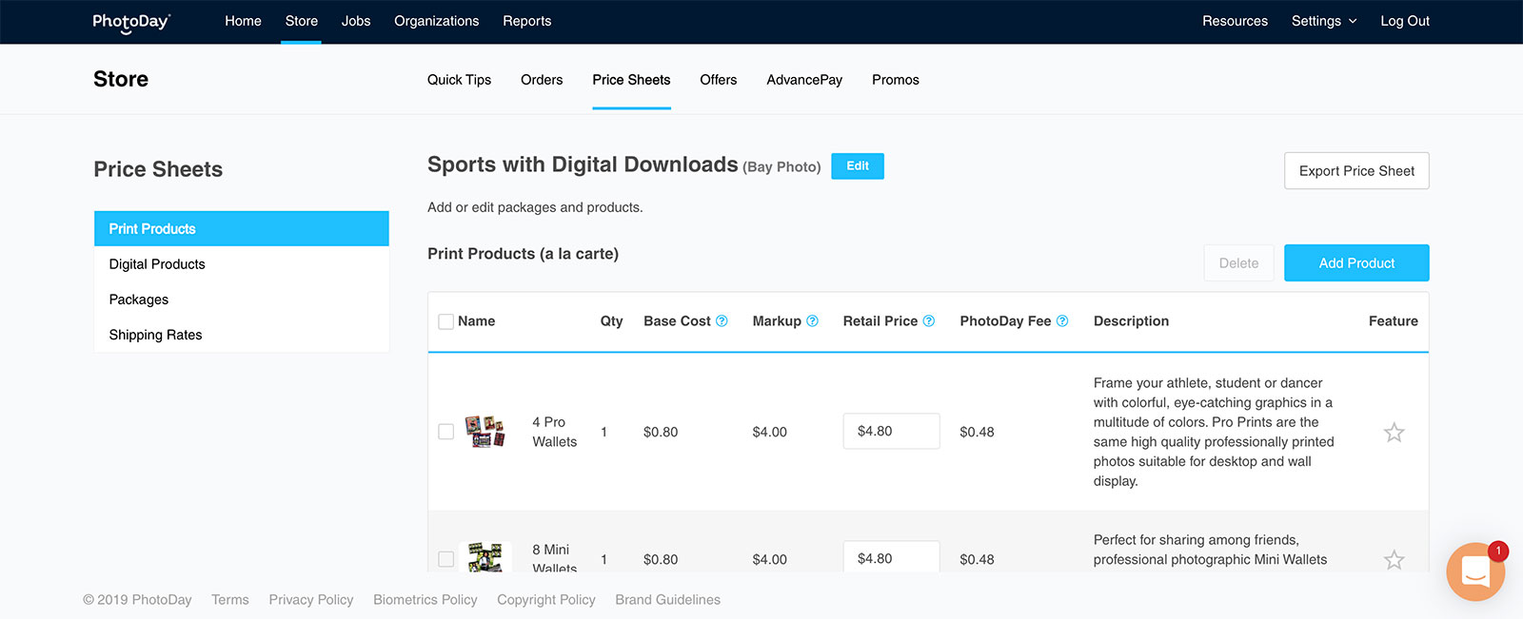Viewport: 1523px width, 619px height.
Task: Check the 8 Mini Wallets row checkbox
Action: pos(445,559)
